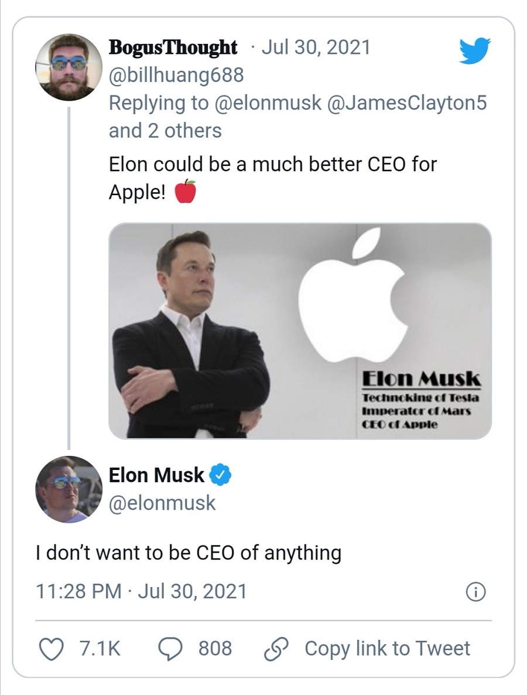
Task: Open the Elon Musk Apple logo image
Action: click(300, 331)
